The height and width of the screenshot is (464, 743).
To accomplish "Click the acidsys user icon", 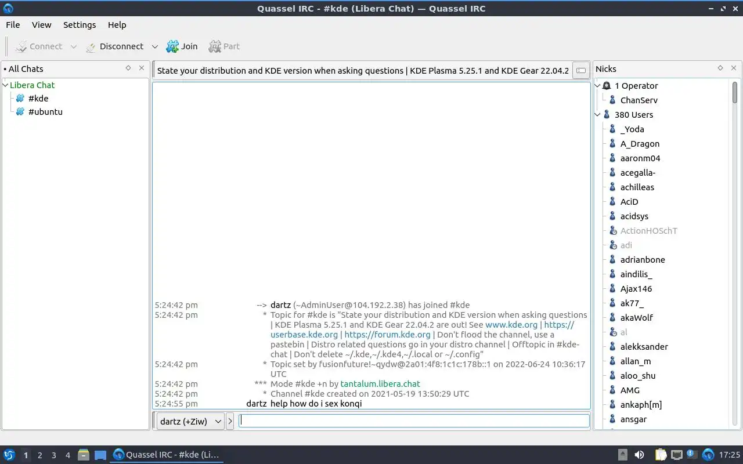I will coord(612,216).
